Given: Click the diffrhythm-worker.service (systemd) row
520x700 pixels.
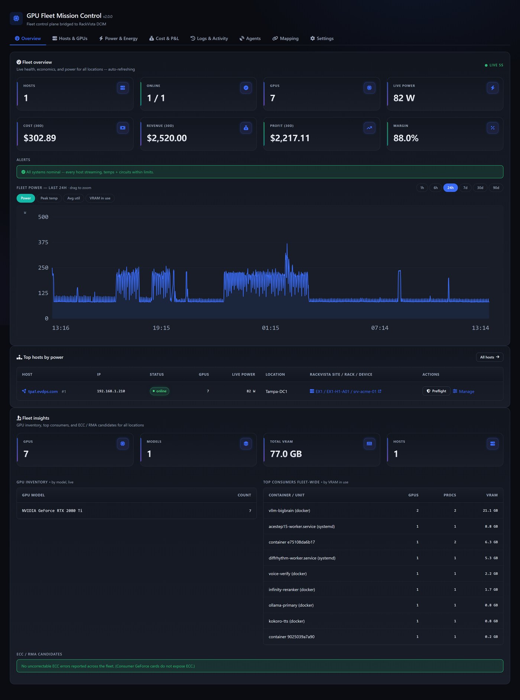Looking at the screenshot, I should 383,558.
